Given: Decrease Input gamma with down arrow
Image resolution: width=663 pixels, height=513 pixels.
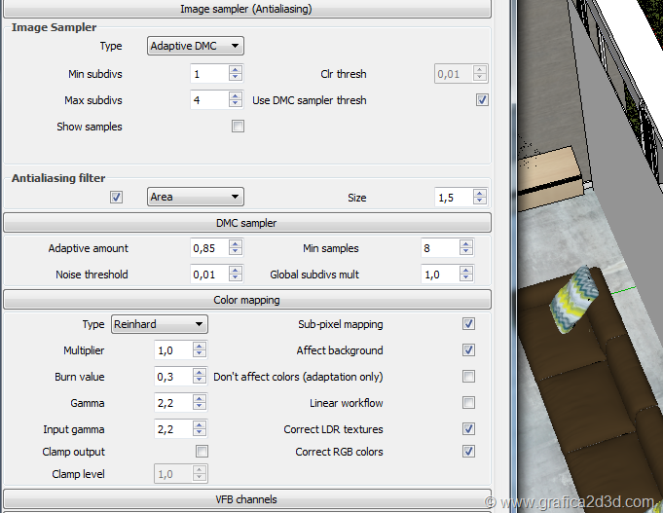Looking at the screenshot, I should pyautogui.click(x=200, y=433).
